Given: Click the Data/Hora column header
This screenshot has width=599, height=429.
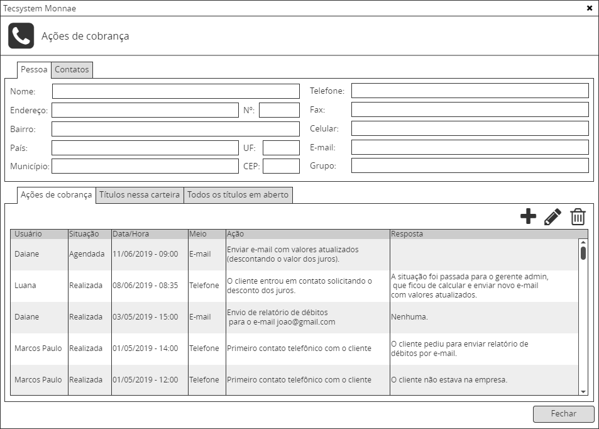Looking at the screenshot, I should click(150, 234).
